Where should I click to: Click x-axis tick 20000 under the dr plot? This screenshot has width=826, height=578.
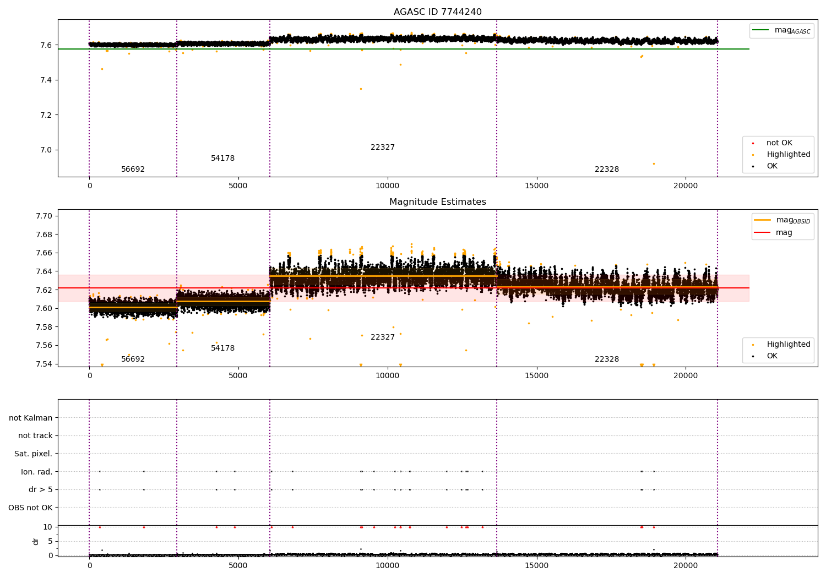coord(686,565)
